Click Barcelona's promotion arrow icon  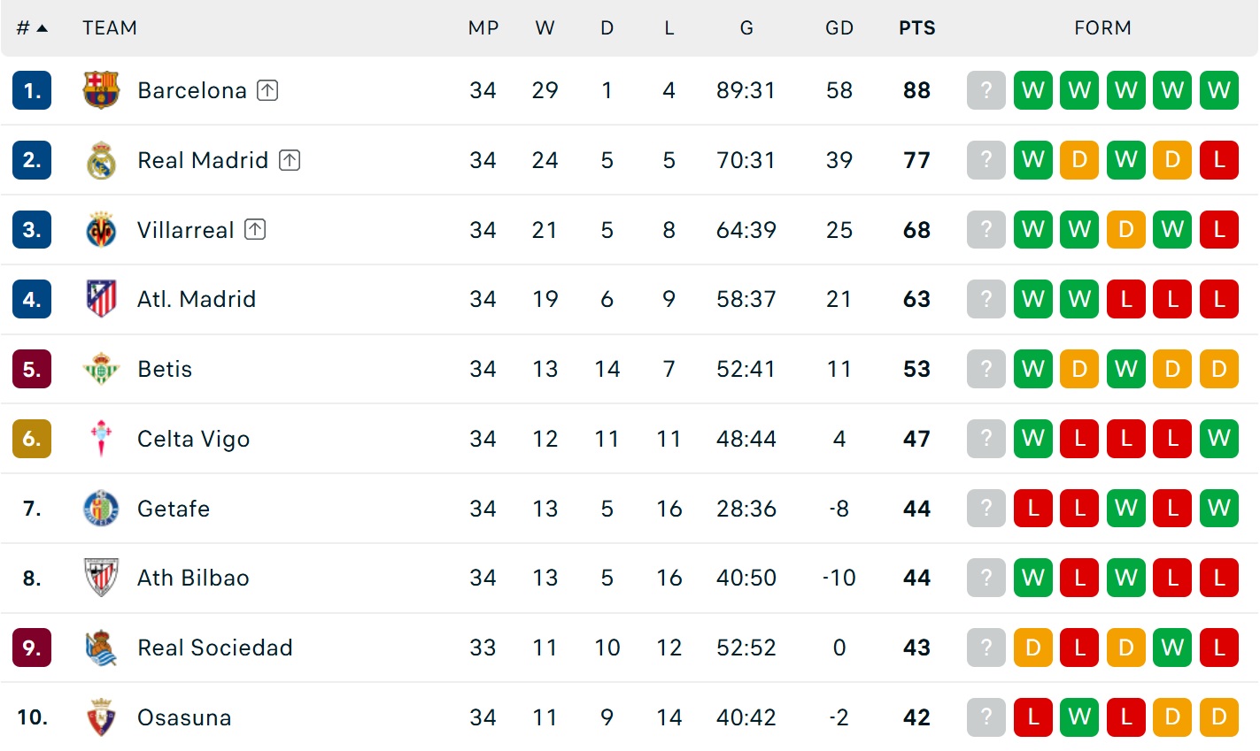coord(267,90)
